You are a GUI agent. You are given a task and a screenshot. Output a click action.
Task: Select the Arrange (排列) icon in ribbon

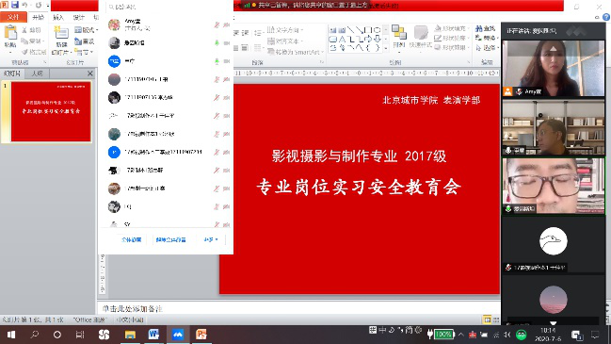pyautogui.click(x=398, y=32)
